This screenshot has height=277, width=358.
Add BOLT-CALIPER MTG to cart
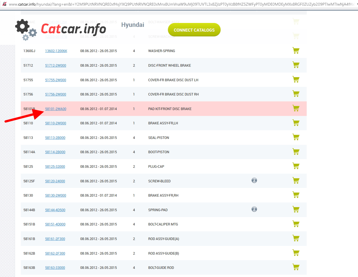click(296, 224)
